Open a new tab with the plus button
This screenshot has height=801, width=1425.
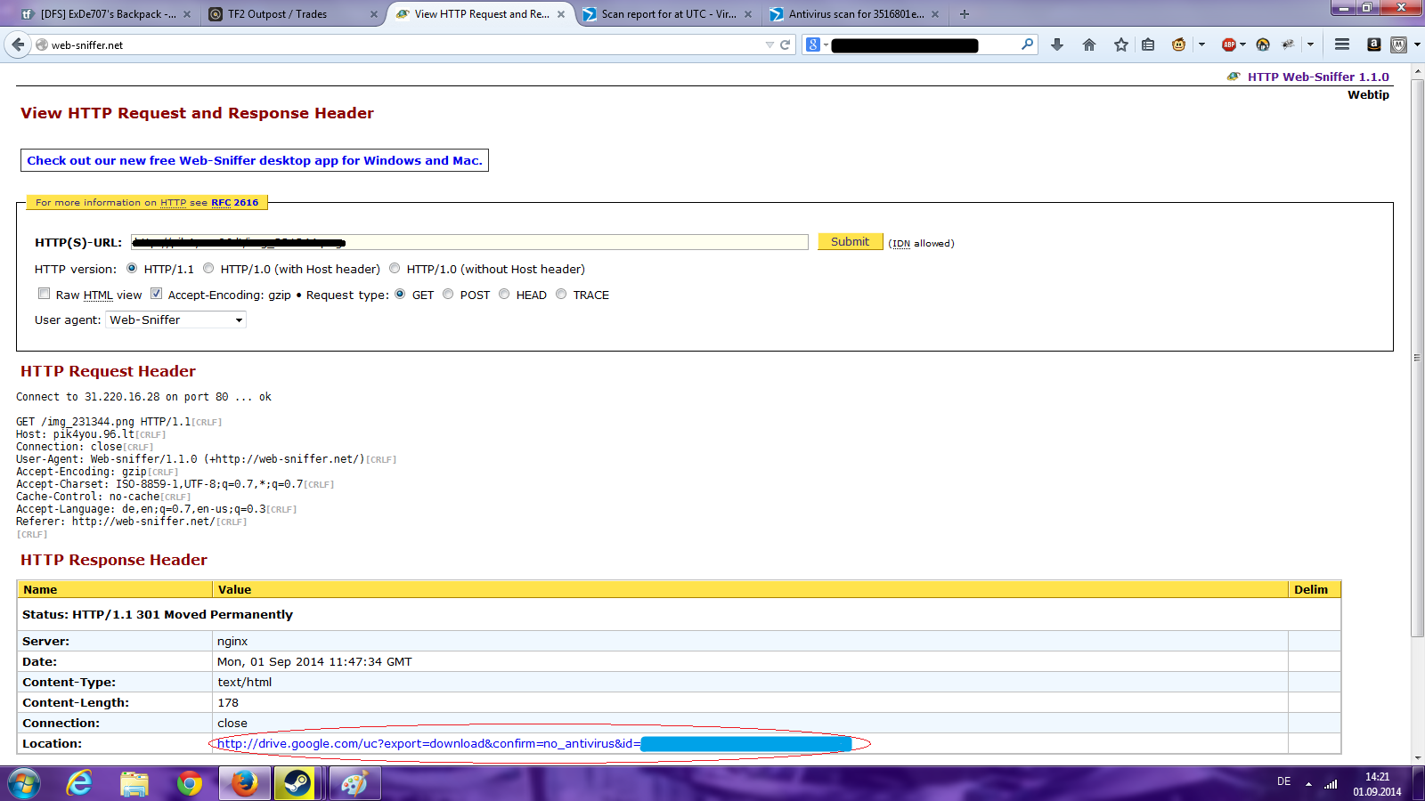click(965, 14)
